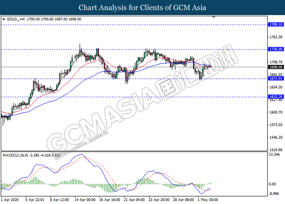This screenshot has width=285, height=204.
Task: Click the 1708.70 price axis value
Action: 276,62
